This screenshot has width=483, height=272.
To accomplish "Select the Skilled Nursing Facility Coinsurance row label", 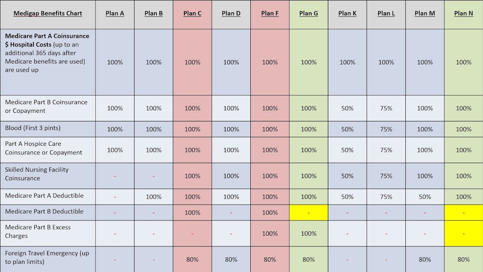I will (37, 174).
